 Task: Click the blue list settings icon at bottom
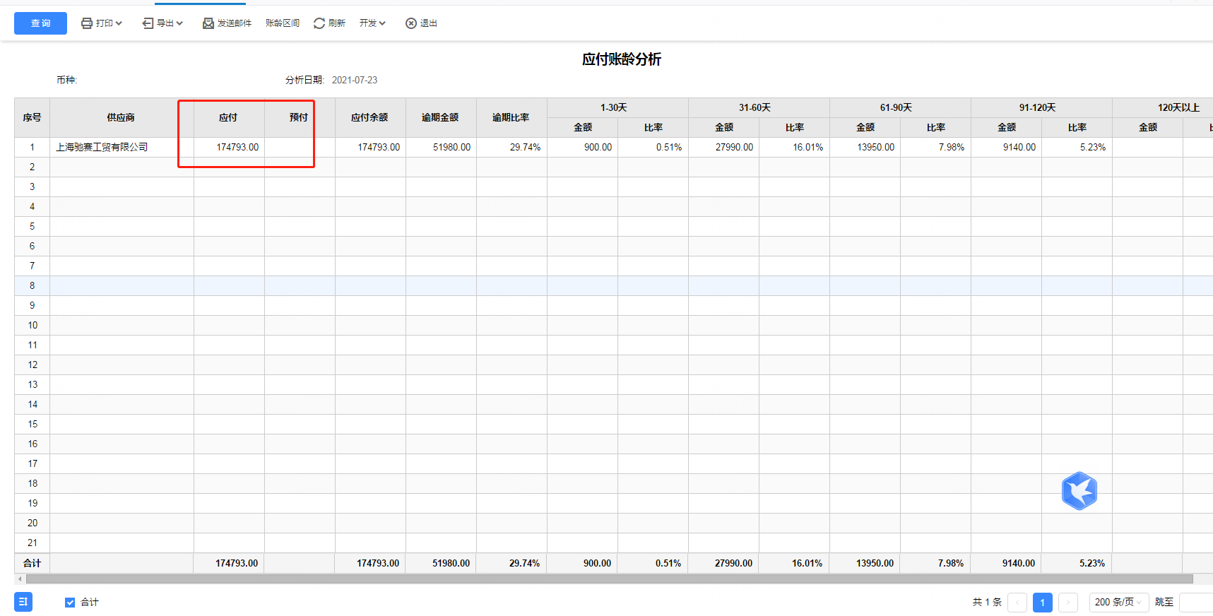tap(23, 602)
